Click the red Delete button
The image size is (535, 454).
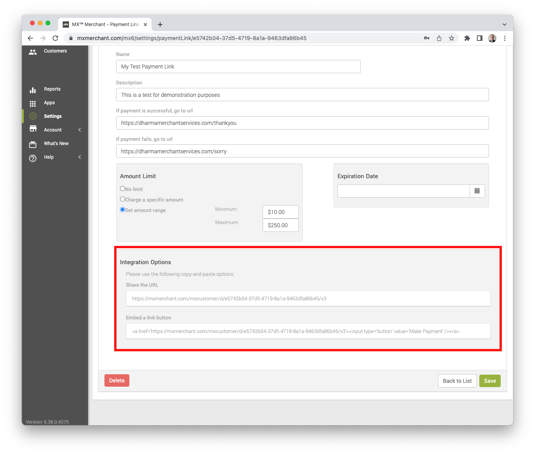[117, 380]
